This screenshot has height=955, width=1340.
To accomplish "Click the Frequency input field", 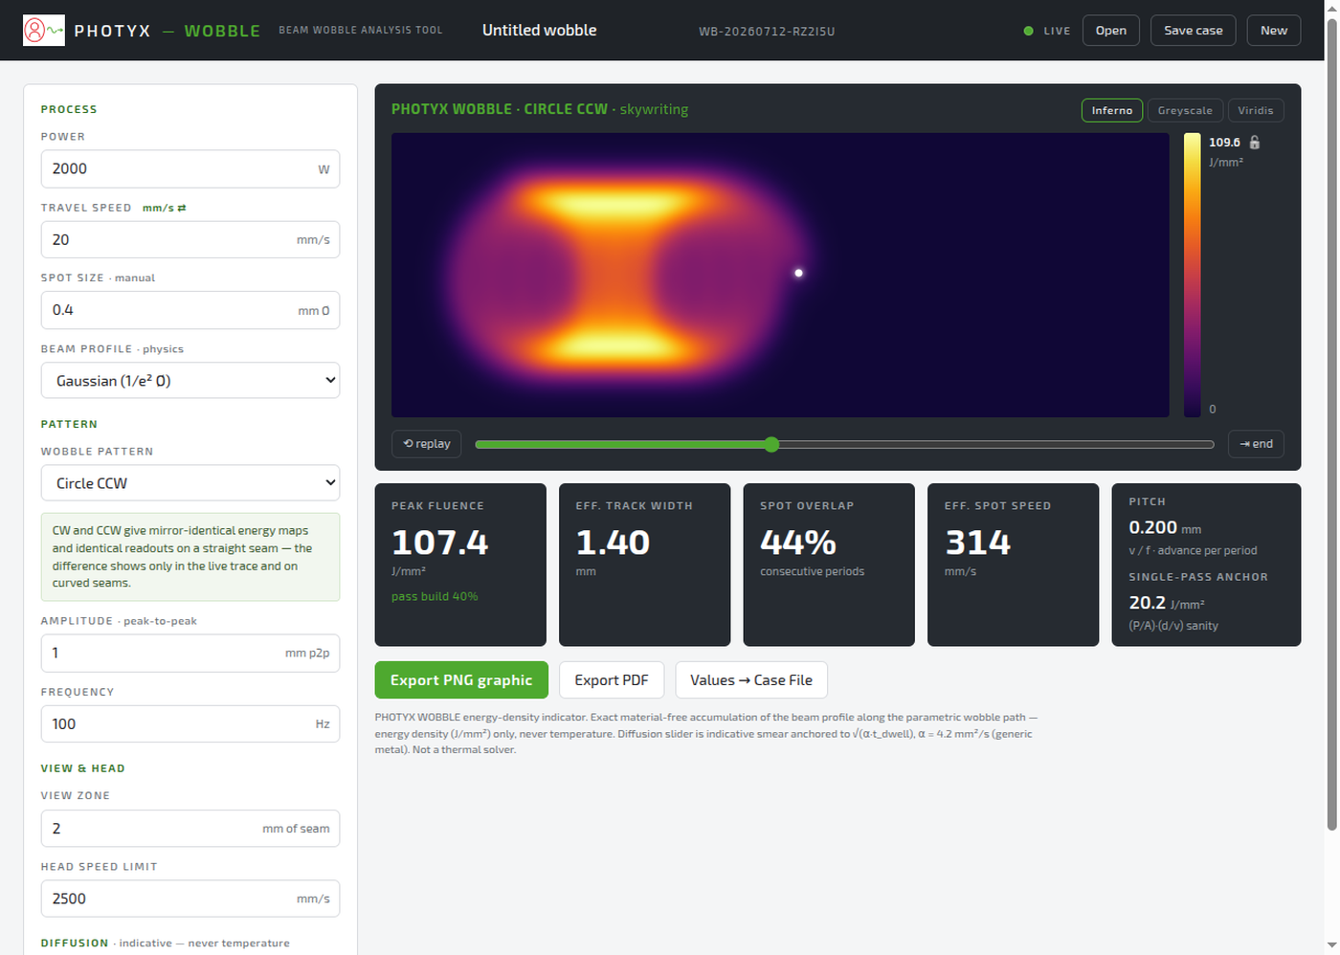I will (190, 723).
